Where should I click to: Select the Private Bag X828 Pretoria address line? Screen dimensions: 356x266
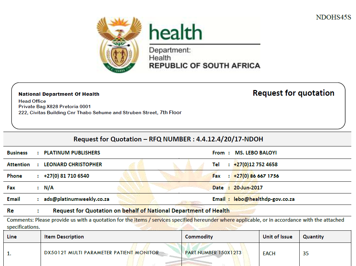[54, 106]
